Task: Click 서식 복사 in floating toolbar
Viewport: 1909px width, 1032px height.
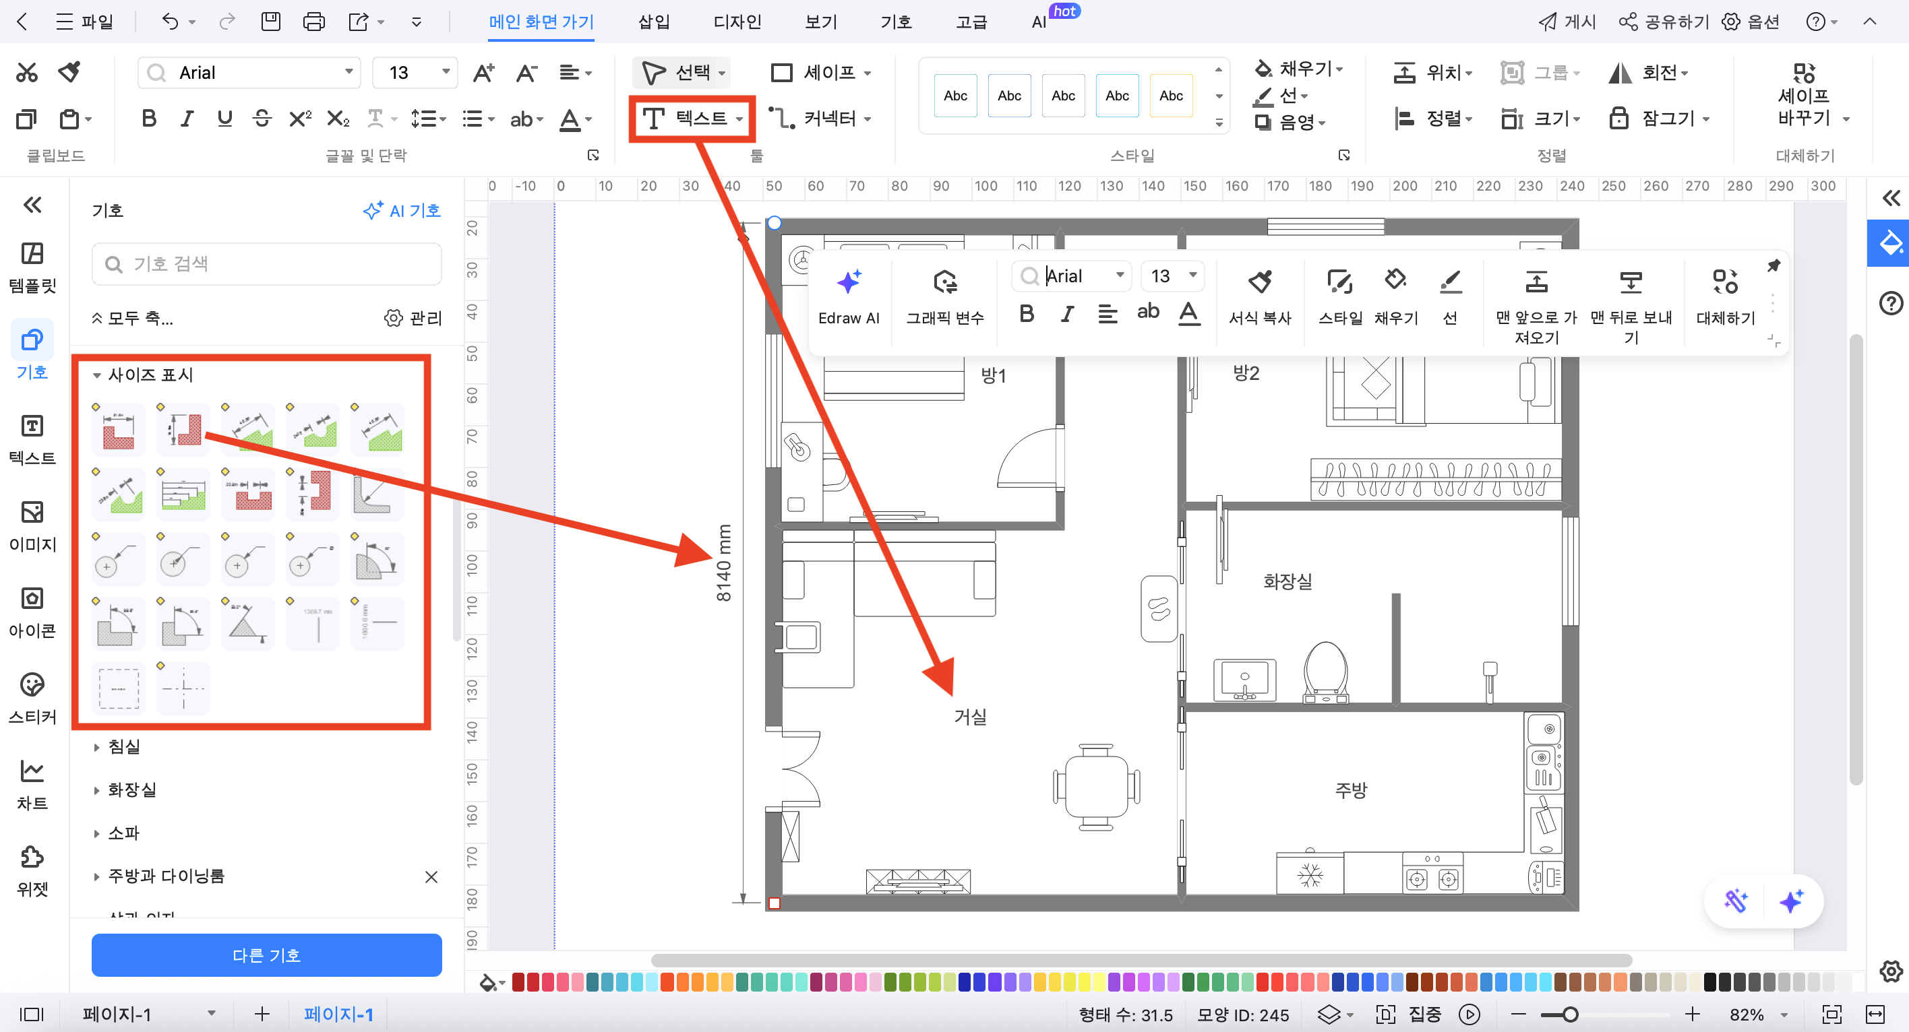Action: point(1260,298)
